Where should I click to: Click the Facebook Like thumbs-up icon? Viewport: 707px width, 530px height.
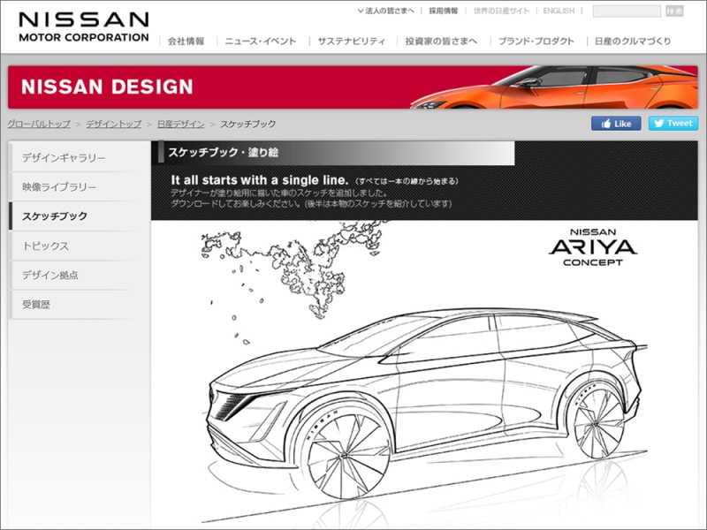(606, 124)
